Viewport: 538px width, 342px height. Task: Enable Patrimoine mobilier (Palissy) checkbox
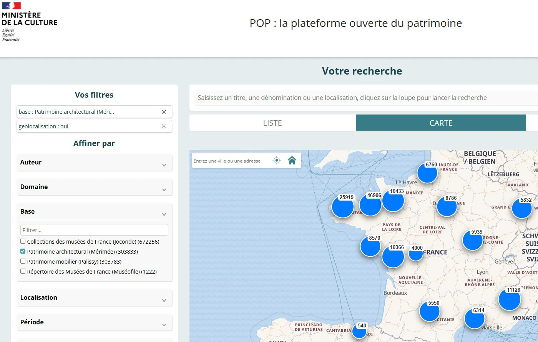point(23,261)
